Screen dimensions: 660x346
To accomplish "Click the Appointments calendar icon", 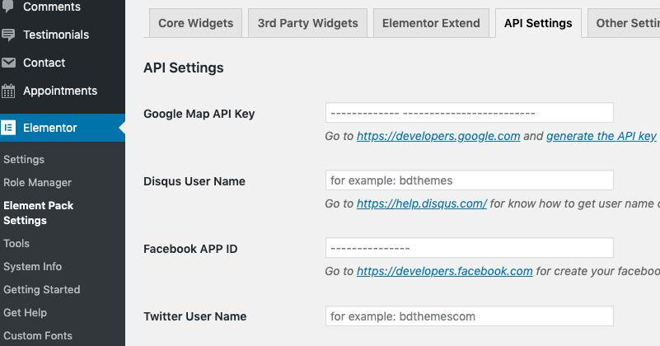I will (x=9, y=91).
